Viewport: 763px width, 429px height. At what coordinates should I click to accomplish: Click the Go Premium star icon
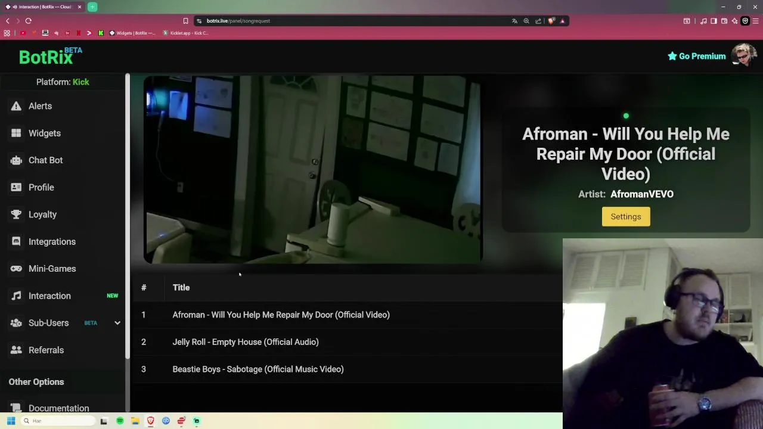672,56
